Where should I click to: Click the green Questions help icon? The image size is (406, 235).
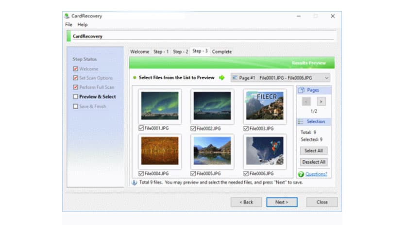301,174
